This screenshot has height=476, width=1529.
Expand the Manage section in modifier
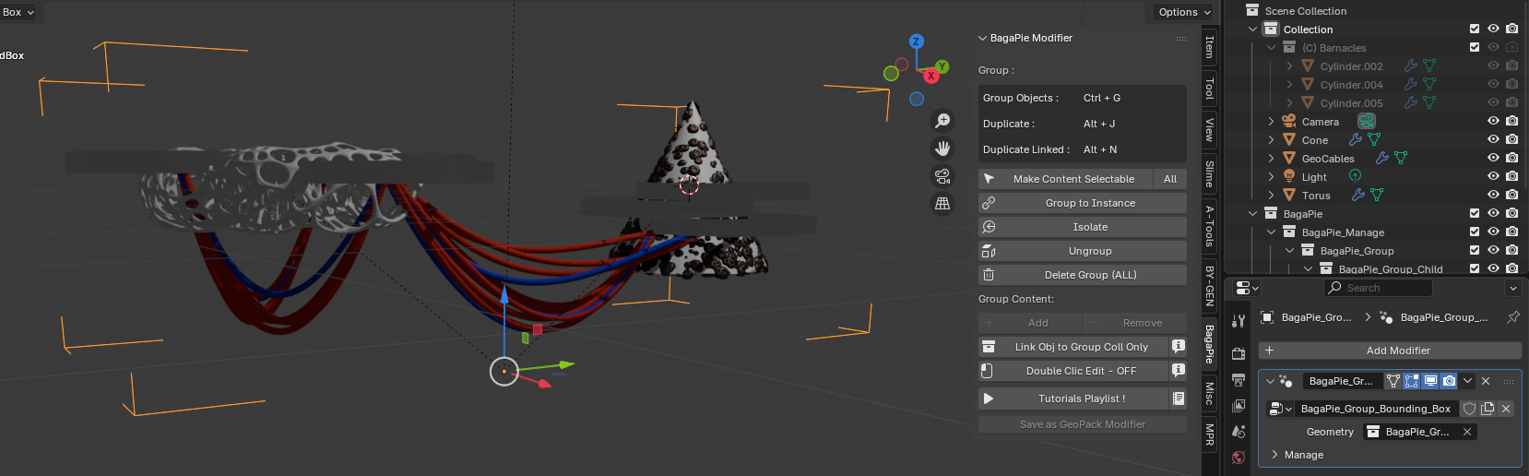[1275, 455]
